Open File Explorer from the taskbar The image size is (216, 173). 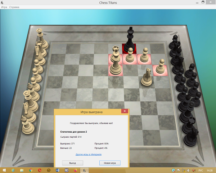click(22, 170)
